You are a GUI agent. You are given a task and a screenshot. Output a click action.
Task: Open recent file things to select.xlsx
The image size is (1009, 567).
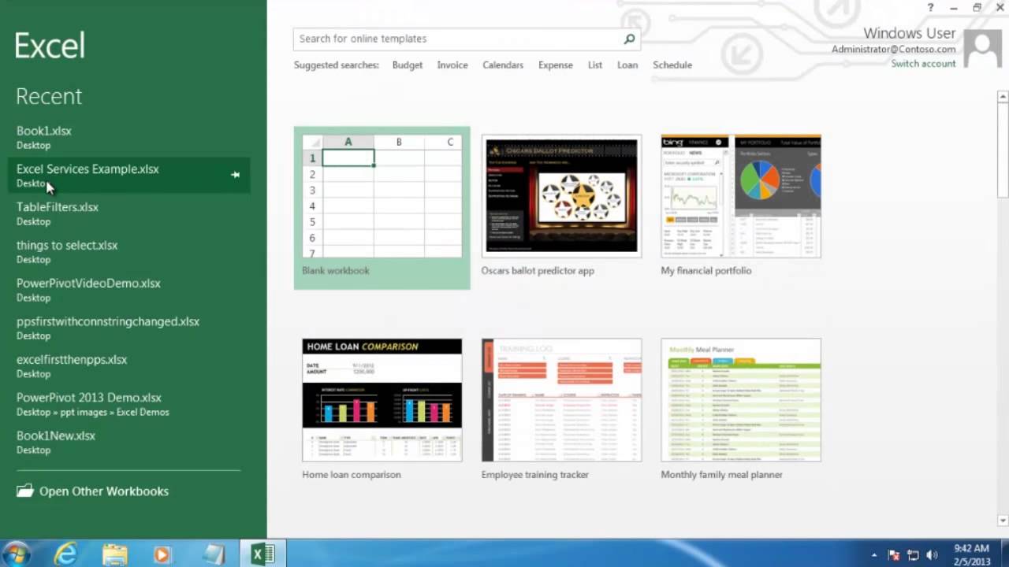click(129, 251)
